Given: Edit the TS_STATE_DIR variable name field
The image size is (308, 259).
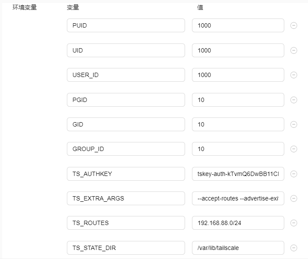Looking at the screenshot, I should tap(126, 248).
